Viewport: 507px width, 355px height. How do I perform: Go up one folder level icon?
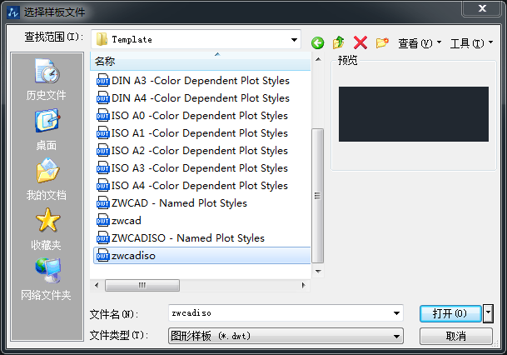click(x=339, y=43)
